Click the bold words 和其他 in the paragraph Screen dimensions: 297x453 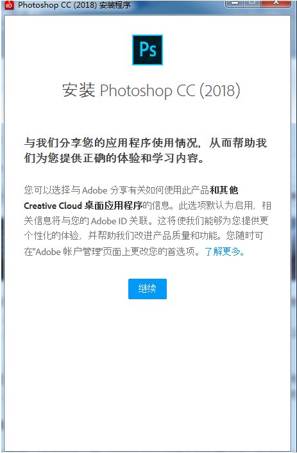pos(224,190)
